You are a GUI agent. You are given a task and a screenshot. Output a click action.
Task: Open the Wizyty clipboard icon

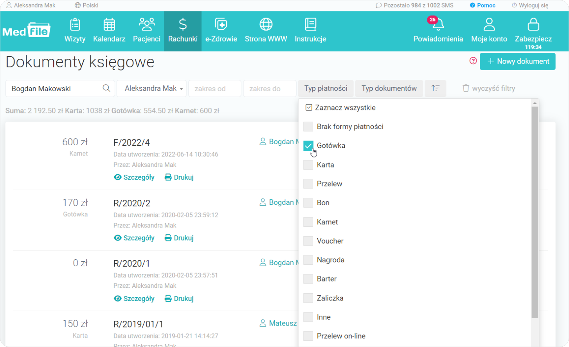[x=75, y=25]
